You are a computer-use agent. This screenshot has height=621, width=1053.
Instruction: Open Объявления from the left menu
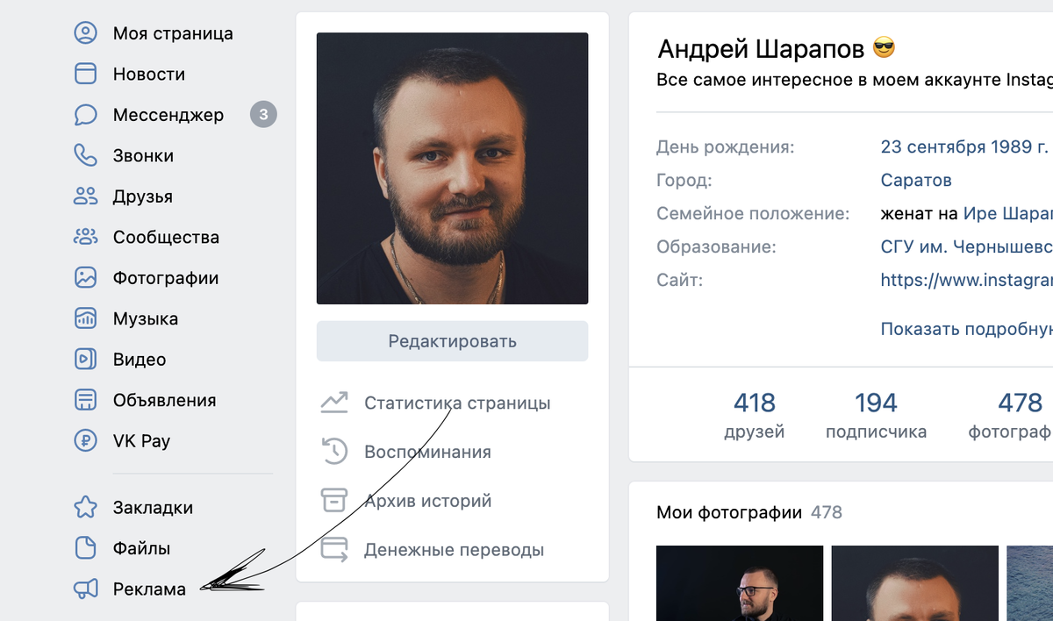pyautogui.click(x=164, y=400)
